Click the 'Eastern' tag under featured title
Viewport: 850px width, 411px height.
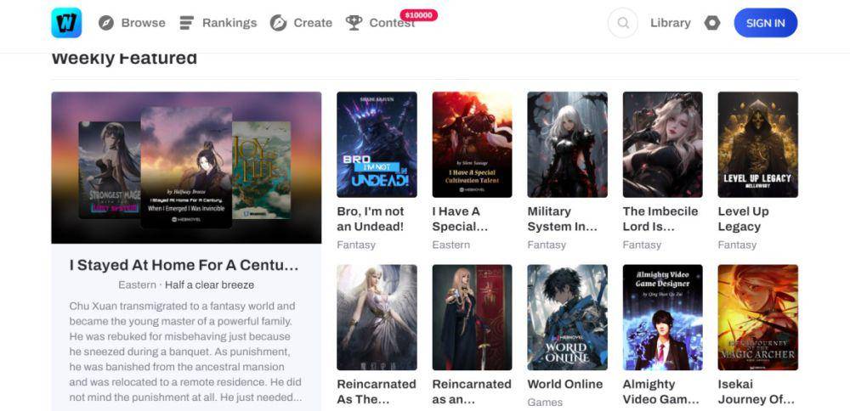point(137,284)
